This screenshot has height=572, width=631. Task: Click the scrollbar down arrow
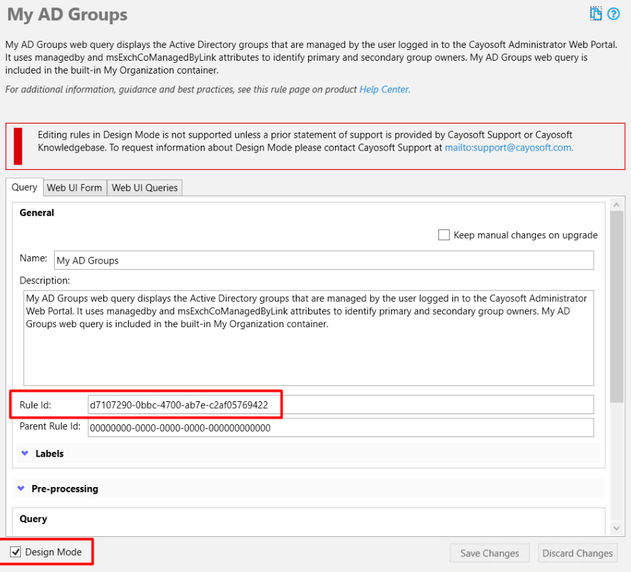(616, 528)
